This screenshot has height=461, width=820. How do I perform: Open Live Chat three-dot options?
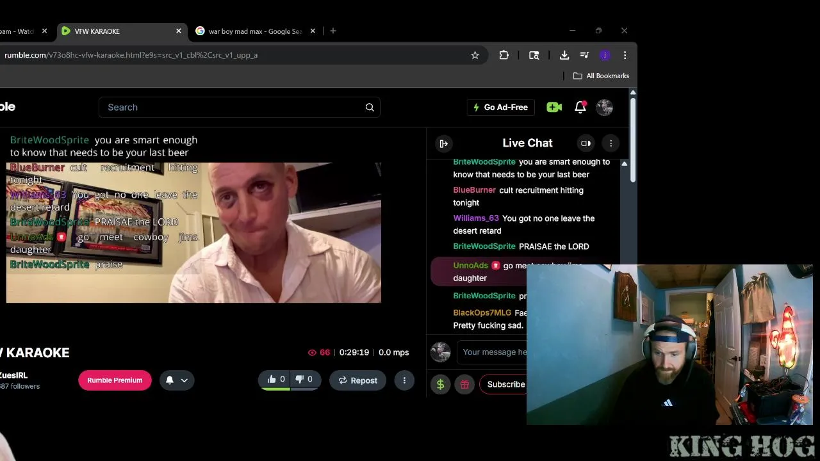pyautogui.click(x=611, y=143)
